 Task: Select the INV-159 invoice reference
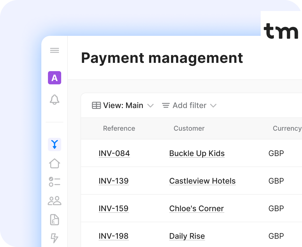[x=114, y=208]
